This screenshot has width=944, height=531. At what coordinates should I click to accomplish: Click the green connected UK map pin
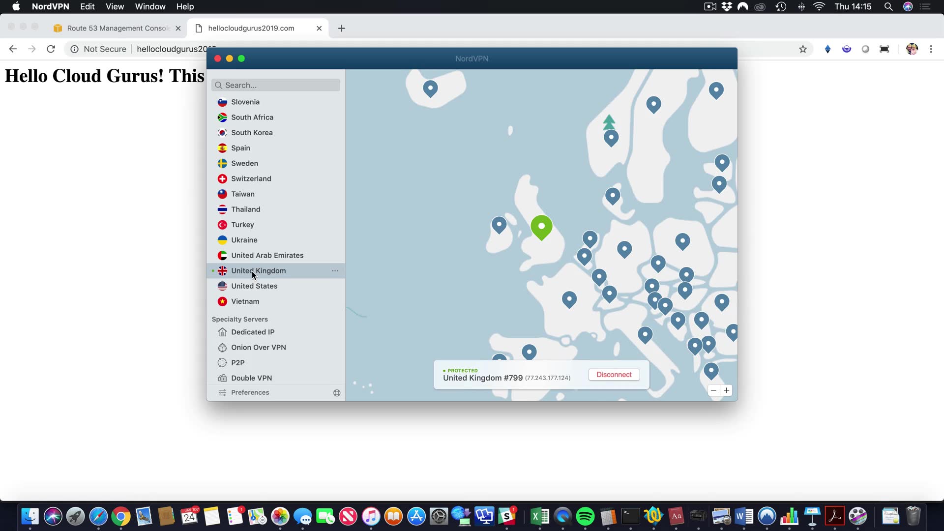tap(541, 227)
